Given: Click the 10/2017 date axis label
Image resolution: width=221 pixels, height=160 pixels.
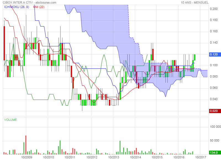Looking at the screenshot, I should [x=201, y=157].
